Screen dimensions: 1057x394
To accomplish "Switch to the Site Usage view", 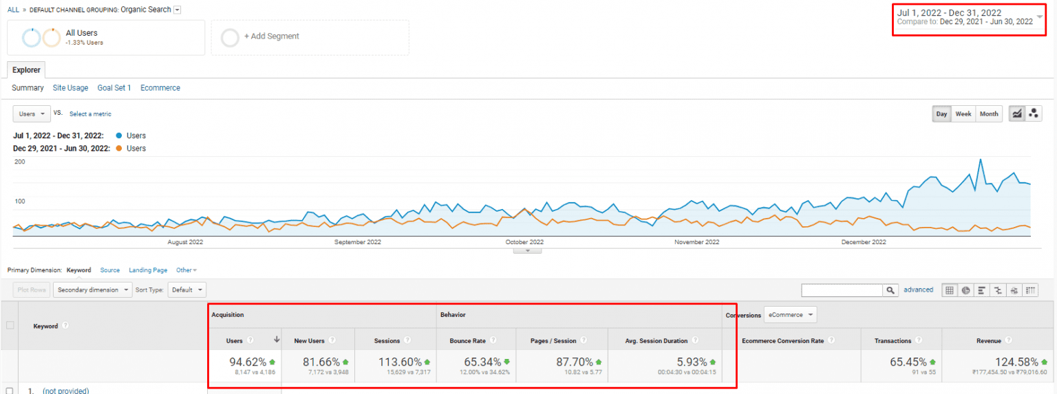I will (70, 88).
